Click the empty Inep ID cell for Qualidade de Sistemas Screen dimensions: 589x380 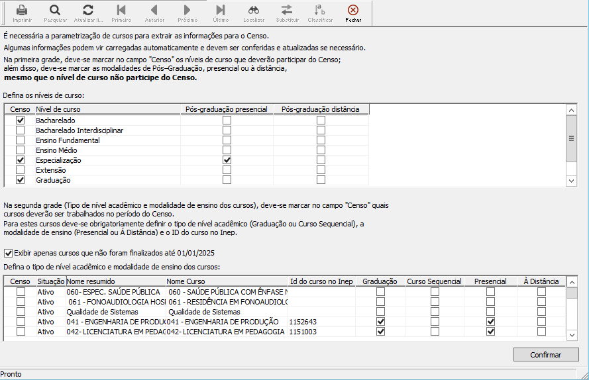tap(321, 312)
